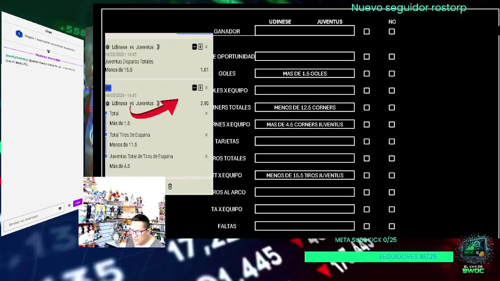Image resolution: width=500 pixels, height=281 pixels.
Task: Click the MENOS DE 15.5 TIROS JUVENTUS field
Action: point(305,175)
